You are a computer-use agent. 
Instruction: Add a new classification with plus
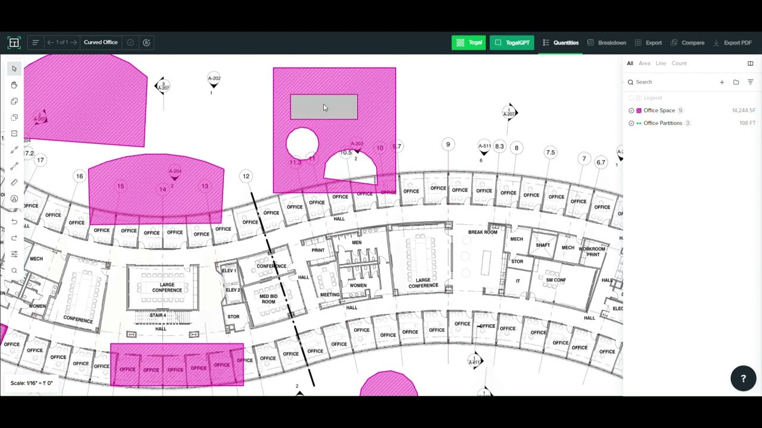click(x=722, y=82)
